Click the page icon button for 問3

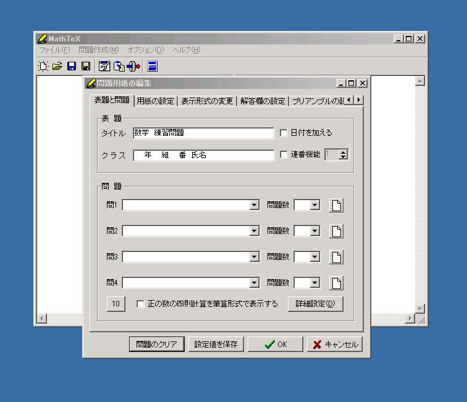(x=336, y=258)
